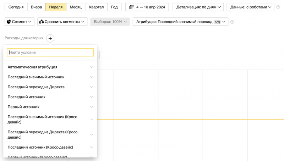284x161 pixels.
Task: Open the calendar date range 4 — 10 апр 2024
Action: 147,7
